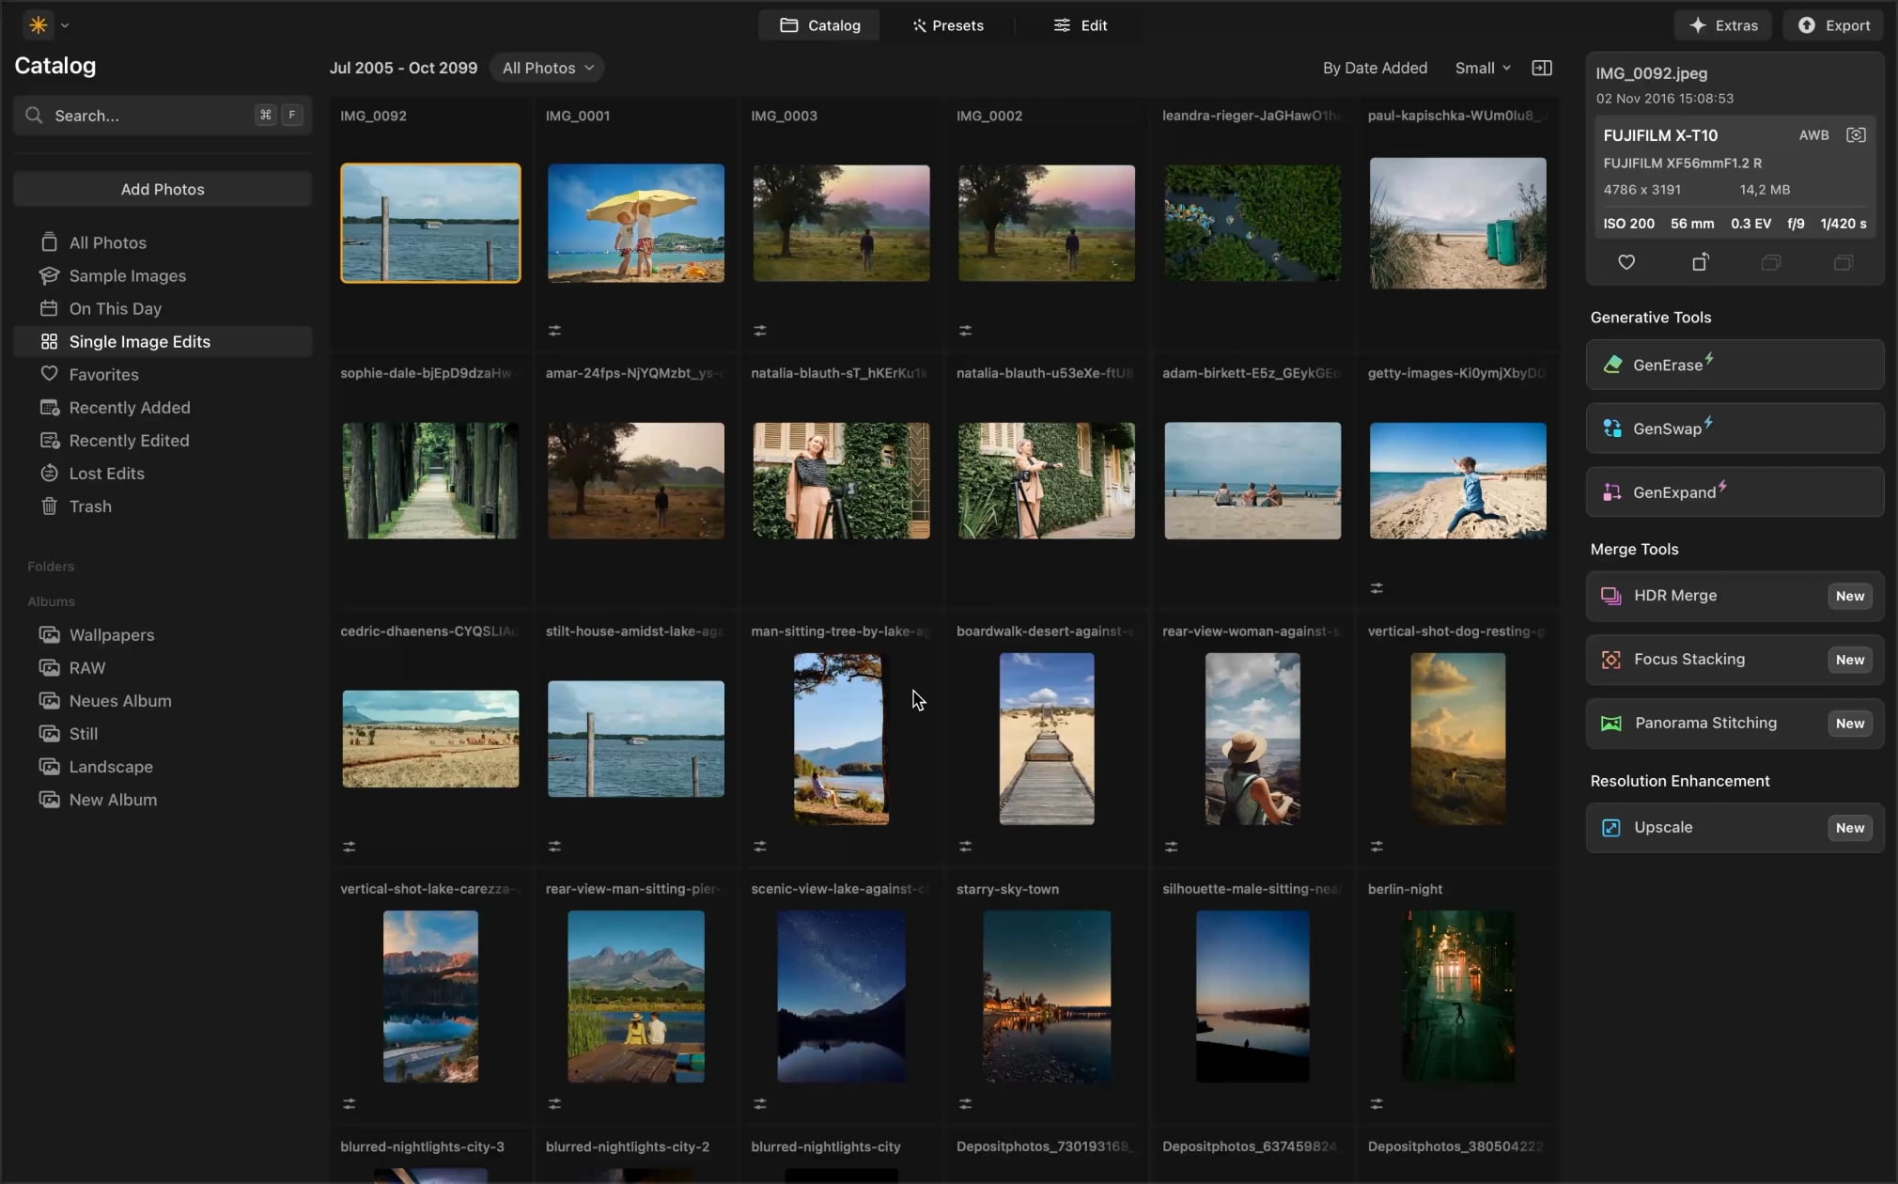Click the Panorama Stitching icon
Viewport: 1898px width, 1184px height.
coord(1610,724)
